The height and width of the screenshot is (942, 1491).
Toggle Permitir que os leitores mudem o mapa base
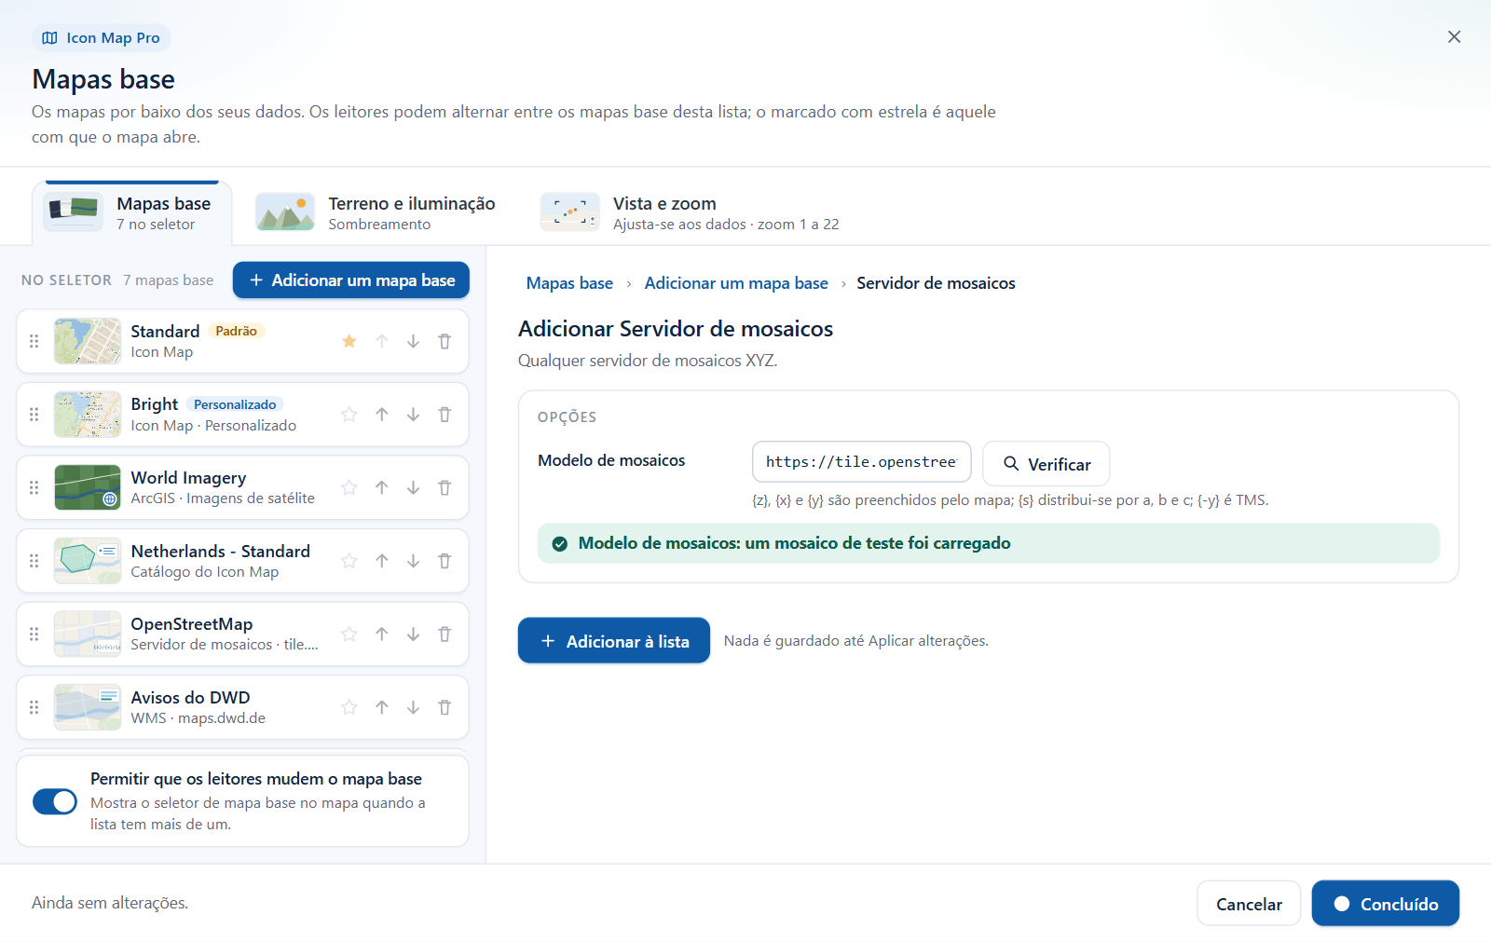[55, 801]
